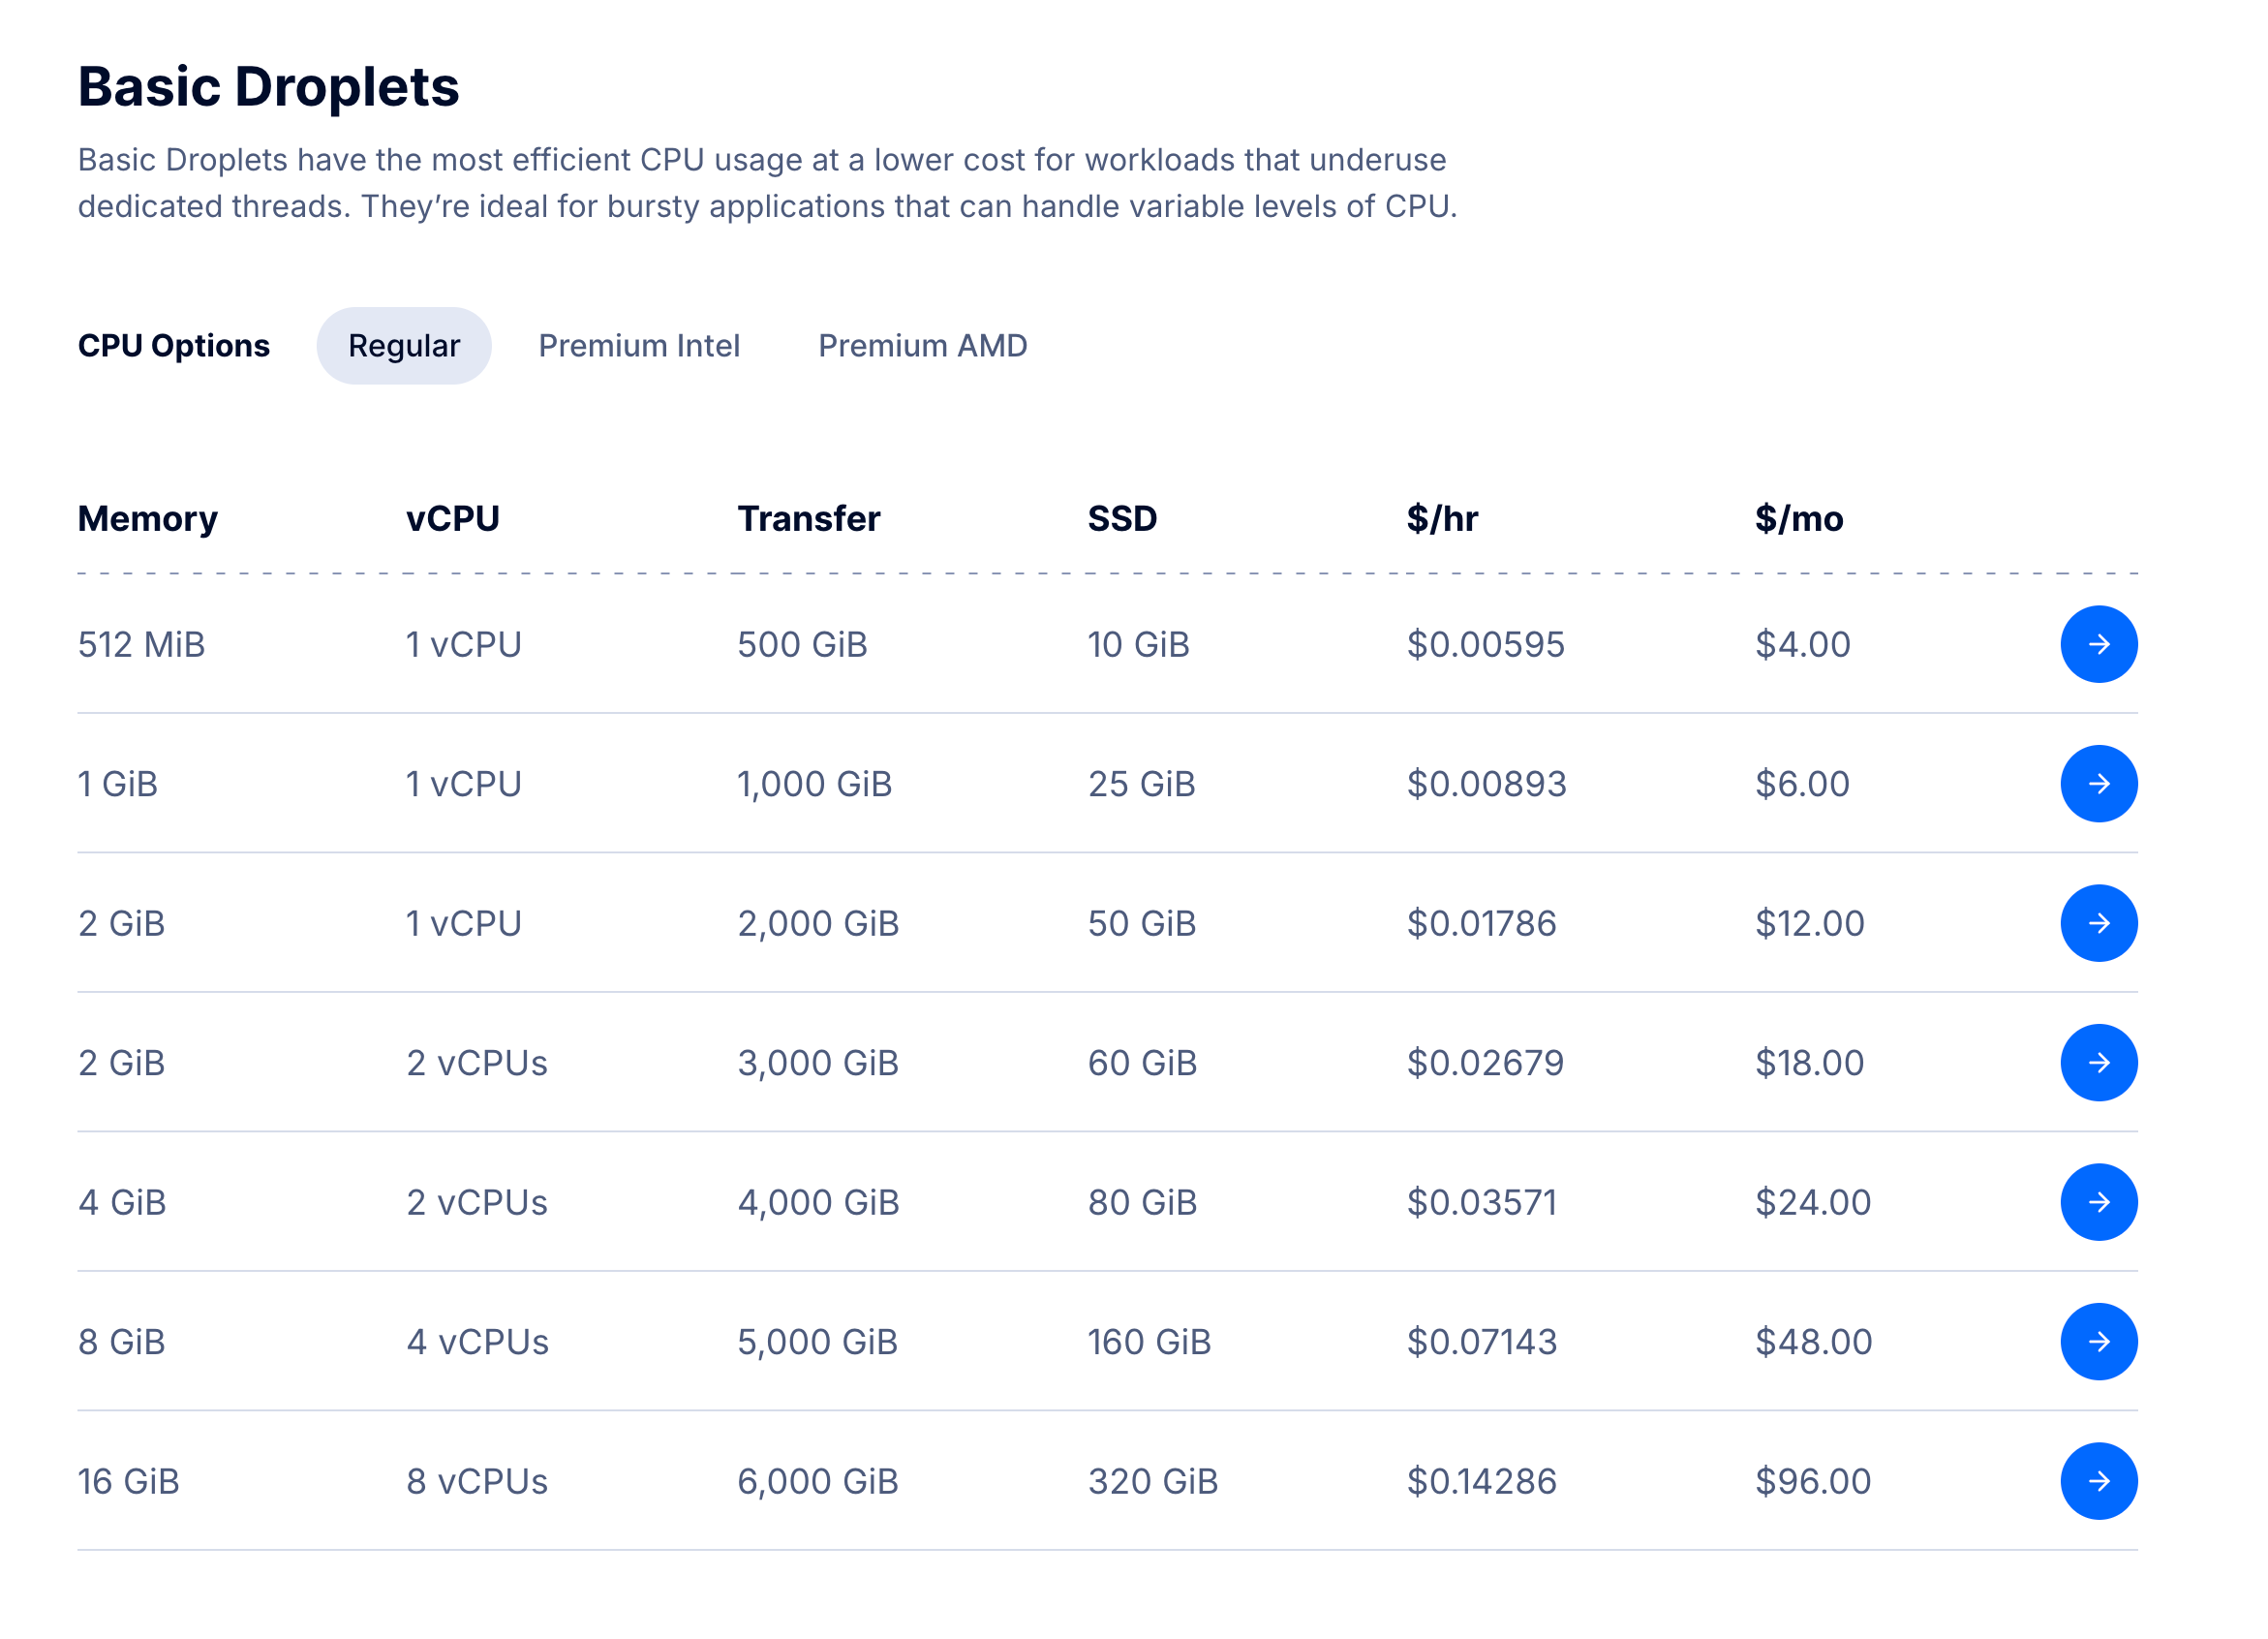Viewport: 2268px width, 1639px height.
Task: Choose the arrow for the $48.00 plan
Action: pyautogui.click(x=2099, y=1342)
